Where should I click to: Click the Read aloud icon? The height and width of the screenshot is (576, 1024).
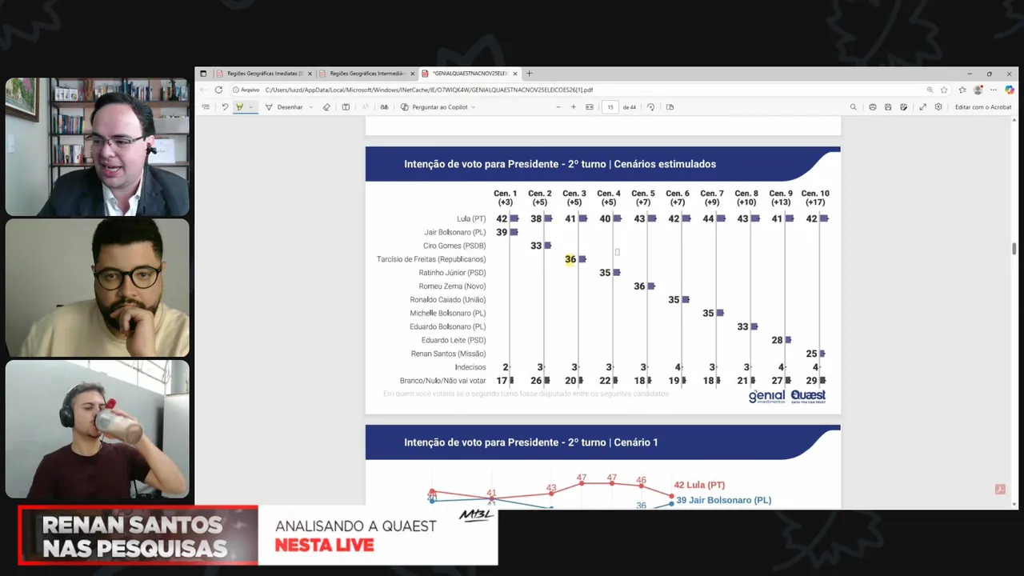pyautogui.click(x=365, y=107)
